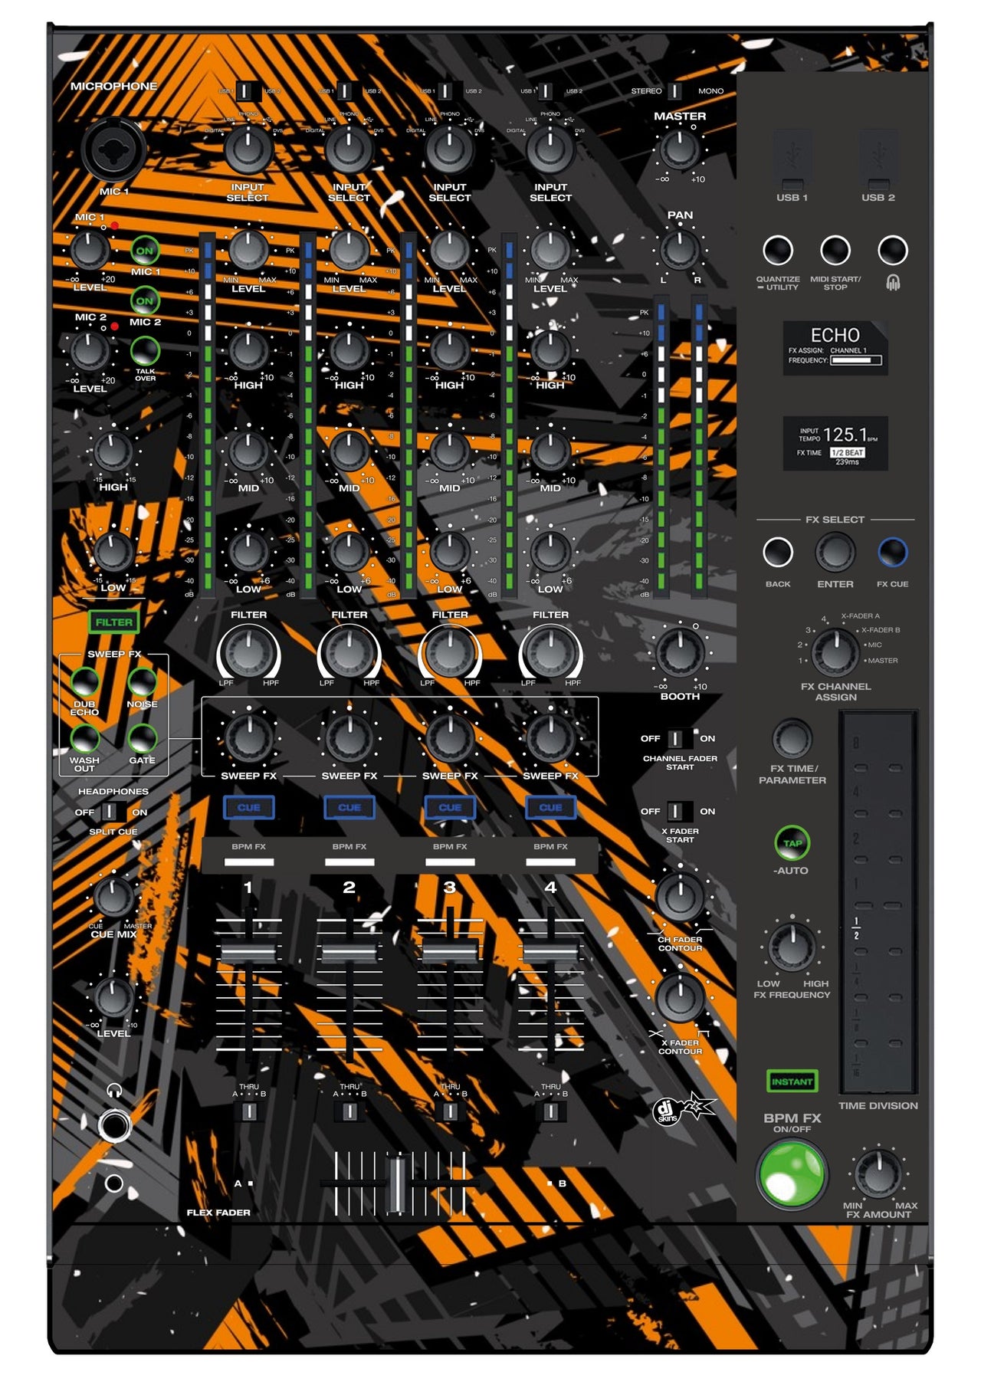Click the headphones Level knob
Viewport: 981px width, 1395px height.
pos(113,997)
